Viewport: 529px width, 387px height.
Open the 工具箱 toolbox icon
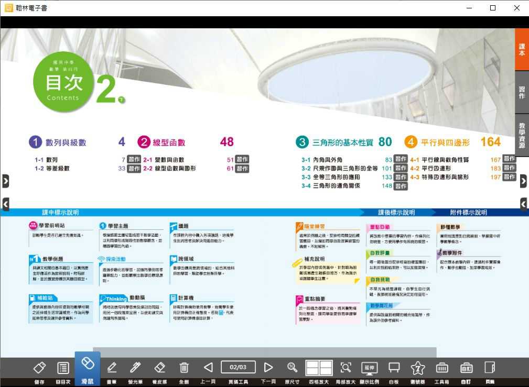point(442,368)
